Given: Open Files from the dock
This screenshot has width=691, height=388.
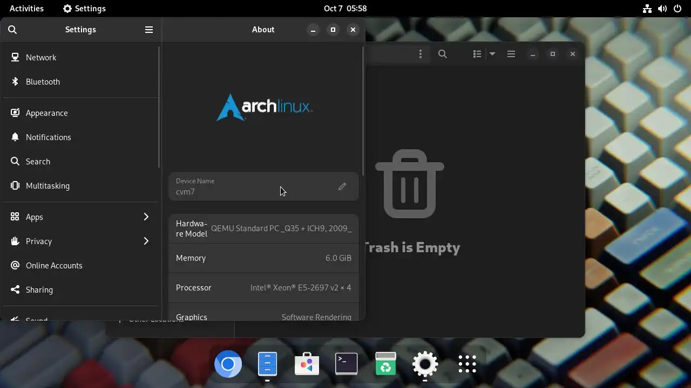Looking at the screenshot, I should 267,365.
